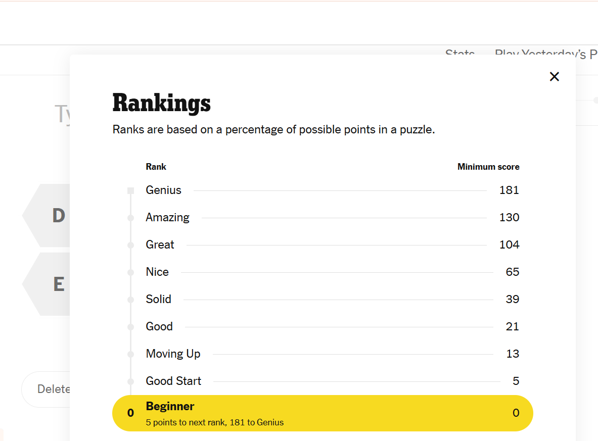Open the Stats menu item
This screenshot has width=598, height=441.
coord(459,54)
